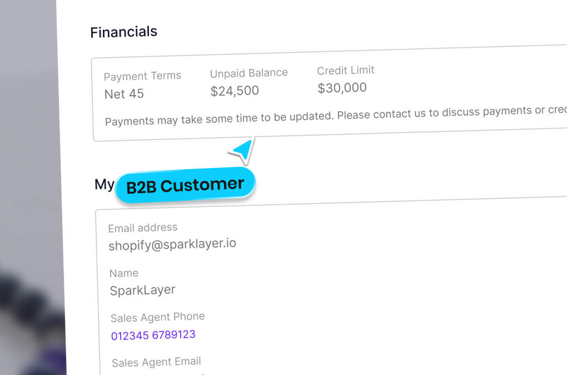Click the Net 45 payment terms value
This screenshot has width=567, height=375.
(124, 94)
